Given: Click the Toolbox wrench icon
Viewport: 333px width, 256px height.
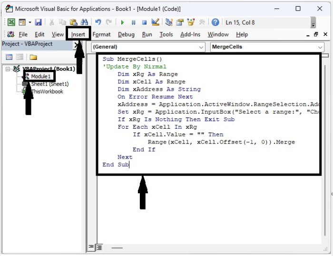Looking at the screenshot, I should [202, 22].
